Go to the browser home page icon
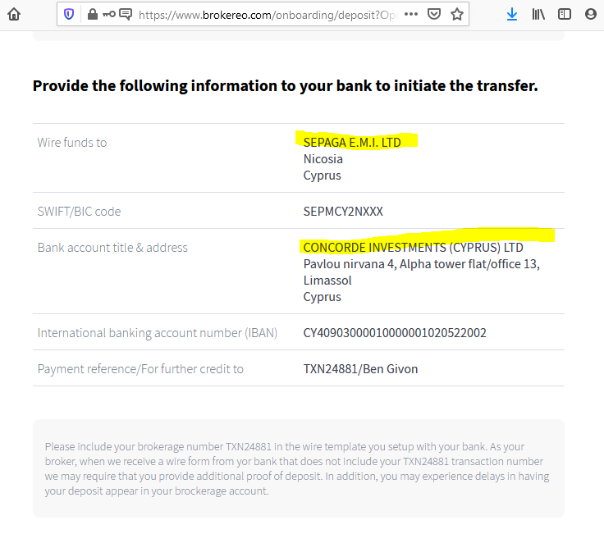 point(14,14)
